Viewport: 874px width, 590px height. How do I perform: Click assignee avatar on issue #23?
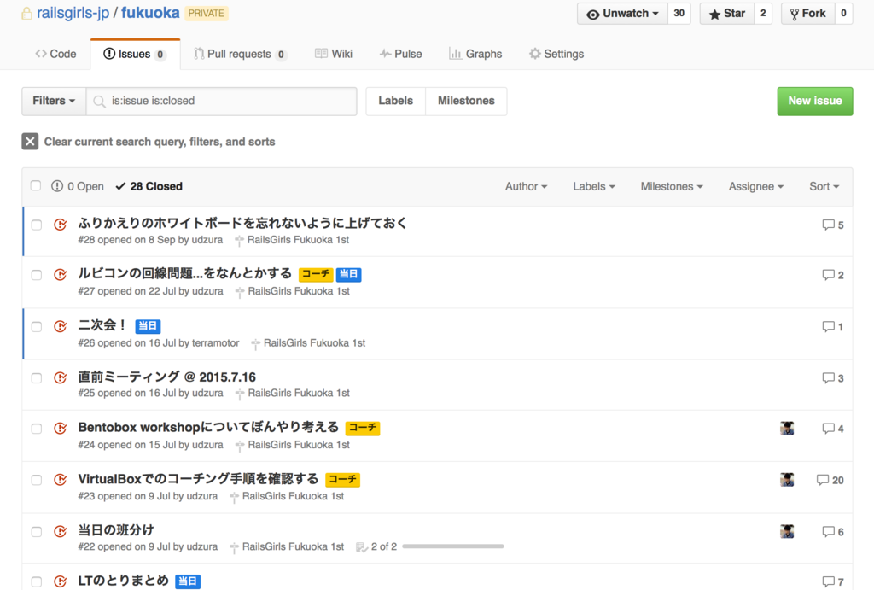coord(787,480)
